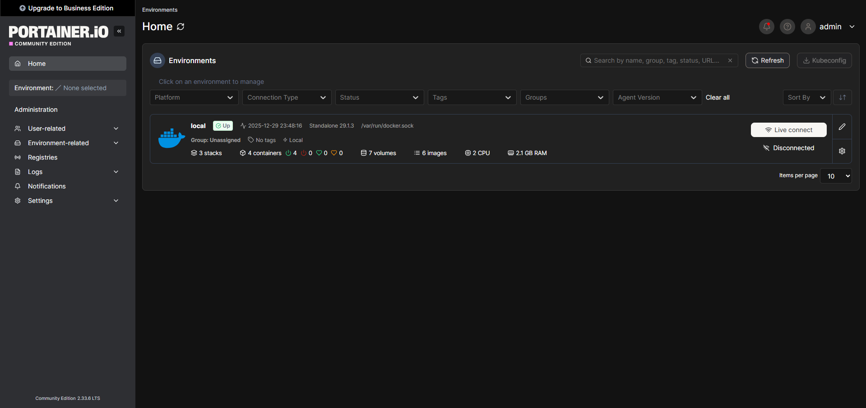Focus the environment search input field

coord(659,60)
